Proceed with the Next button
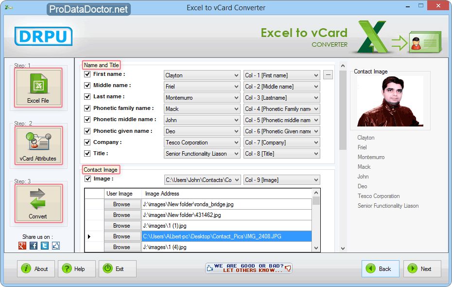Image resolution: width=452 pixels, height=287 pixels. (422, 269)
